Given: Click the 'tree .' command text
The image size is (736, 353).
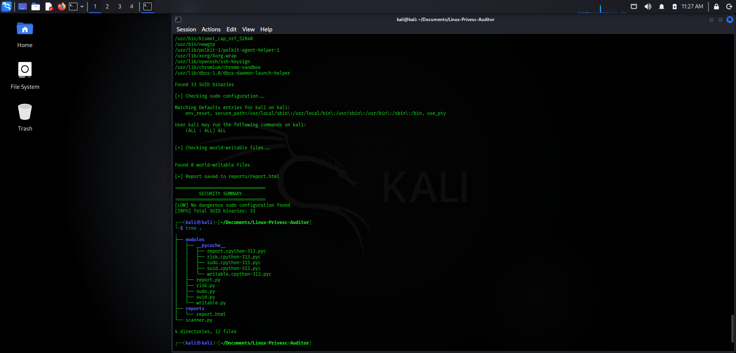Looking at the screenshot, I should click(x=193, y=228).
